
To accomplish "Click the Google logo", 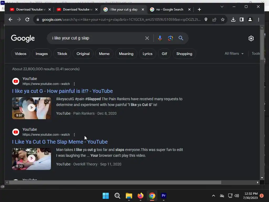I will tap(23, 38).
